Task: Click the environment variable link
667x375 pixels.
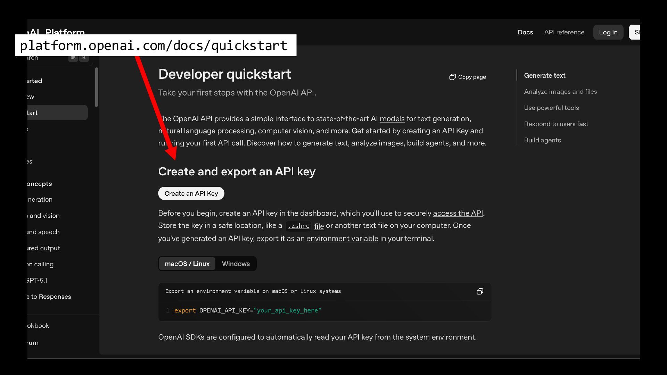Action: click(x=342, y=239)
